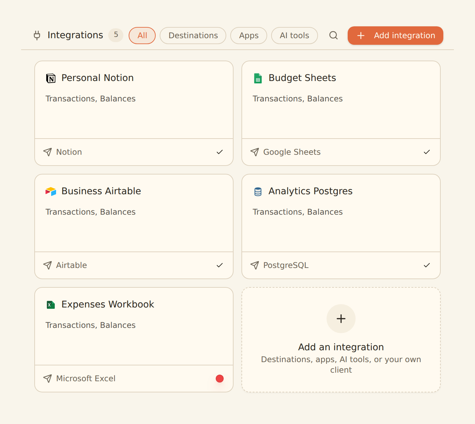Click the Microsoft Excel destination label
The width and height of the screenshot is (475, 424).
tap(86, 379)
